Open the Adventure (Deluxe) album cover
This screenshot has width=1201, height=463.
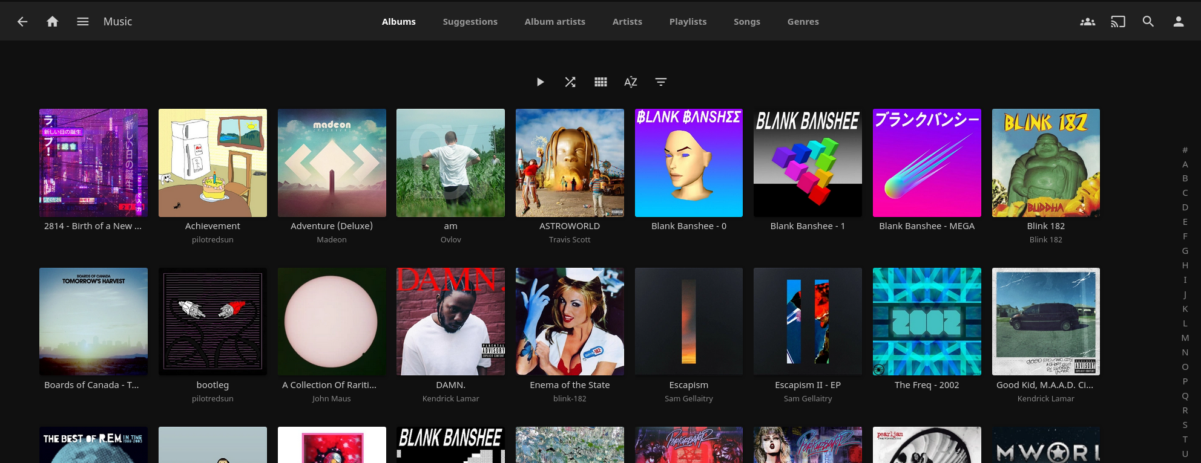(x=332, y=163)
